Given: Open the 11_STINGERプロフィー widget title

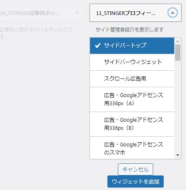Looking at the screenshot, I should tap(126, 13).
